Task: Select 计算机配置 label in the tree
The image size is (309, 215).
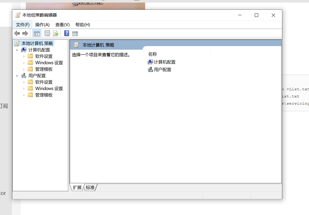Action: coord(39,50)
